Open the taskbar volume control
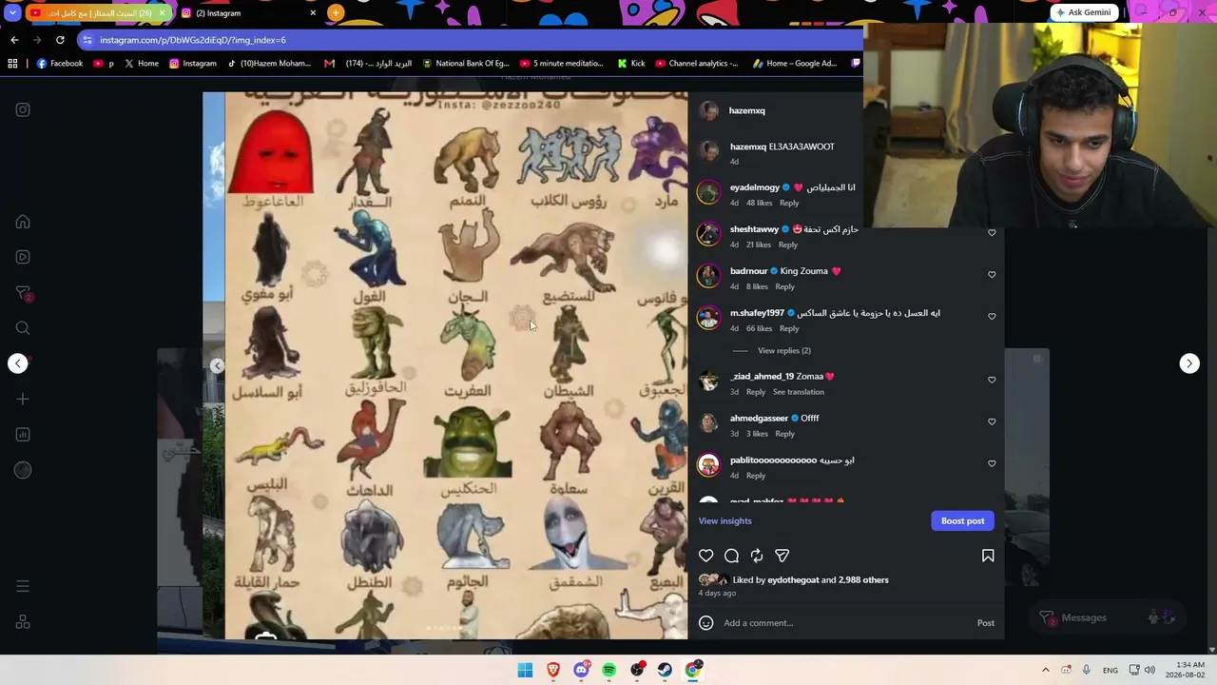 click(x=1149, y=670)
